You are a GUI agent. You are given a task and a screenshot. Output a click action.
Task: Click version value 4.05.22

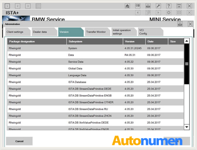[x=129, y=62]
